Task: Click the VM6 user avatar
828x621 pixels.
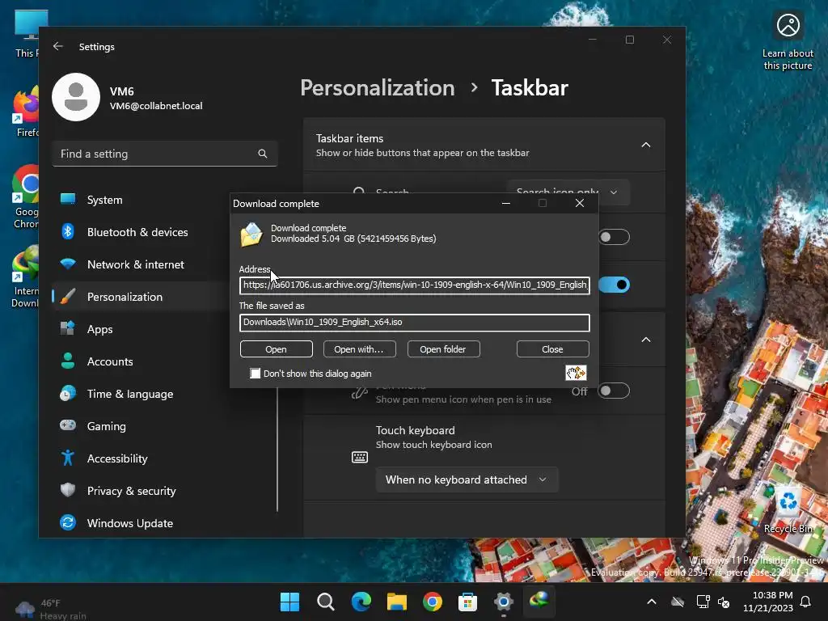Action: (76, 97)
